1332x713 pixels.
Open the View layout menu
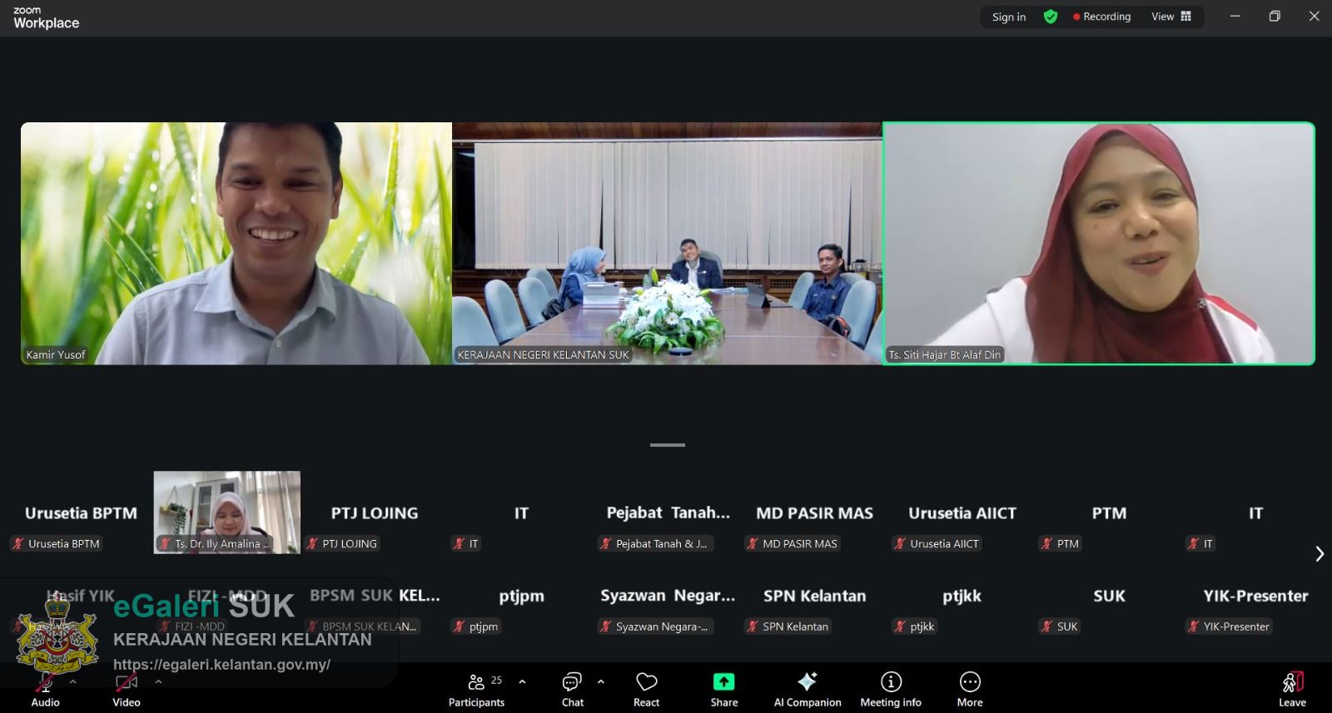pos(1171,17)
